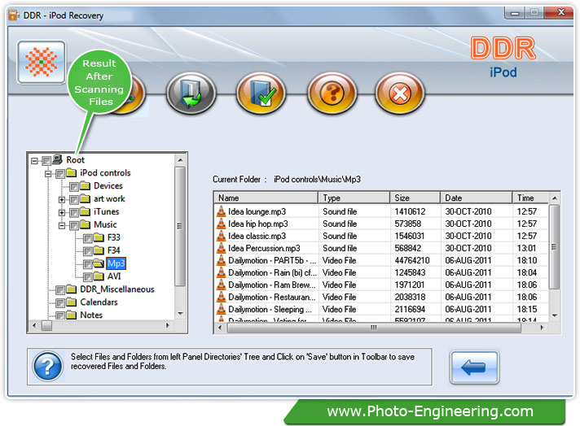Image resolution: width=580 pixels, height=426 pixels.
Task: Sort file list by Date column
Action: [476, 198]
